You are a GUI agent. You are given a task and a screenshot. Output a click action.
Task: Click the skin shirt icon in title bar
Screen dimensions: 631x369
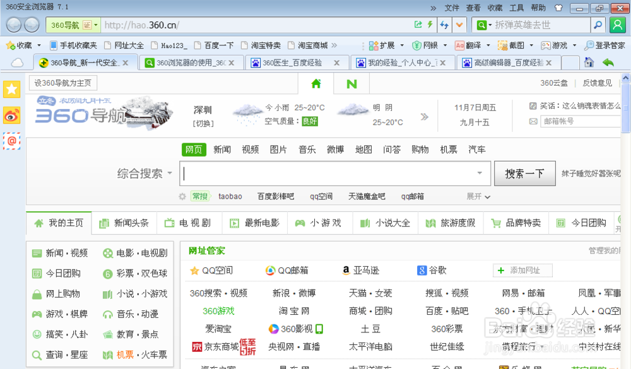tap(558, 8)
